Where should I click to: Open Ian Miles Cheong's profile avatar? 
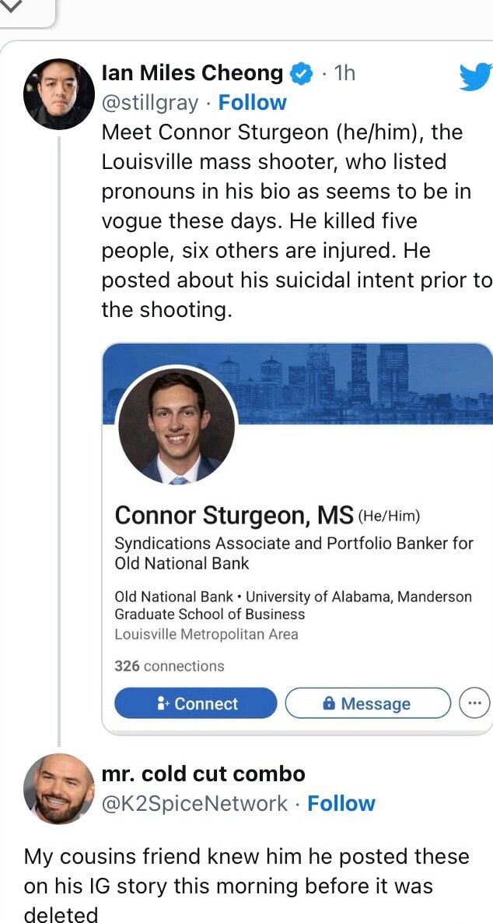59,93
